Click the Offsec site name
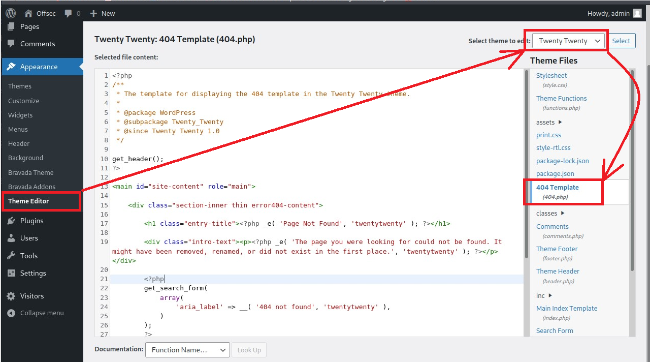 tap(46, 14)
